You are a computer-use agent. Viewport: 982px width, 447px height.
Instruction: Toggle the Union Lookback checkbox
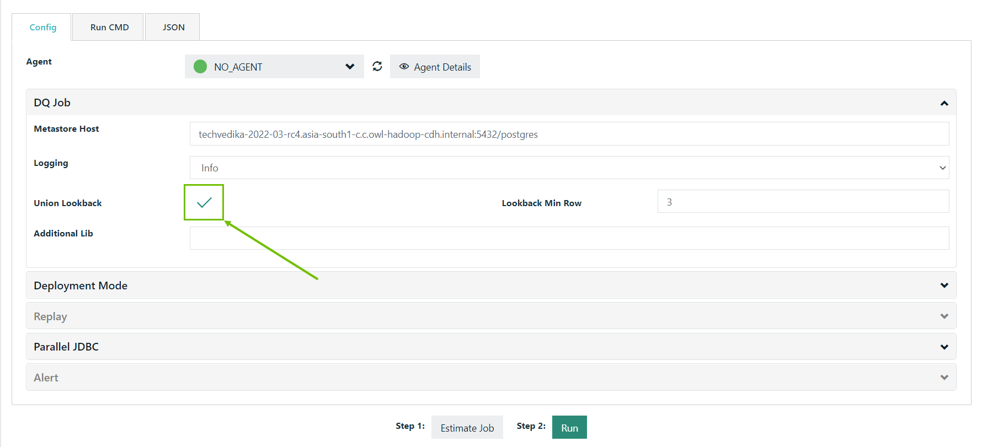204,202
